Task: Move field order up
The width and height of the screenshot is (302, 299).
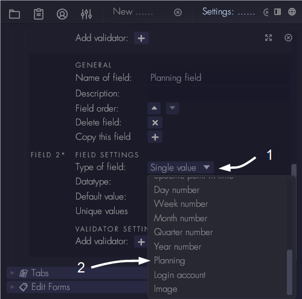Action: (x=154, y=109)
